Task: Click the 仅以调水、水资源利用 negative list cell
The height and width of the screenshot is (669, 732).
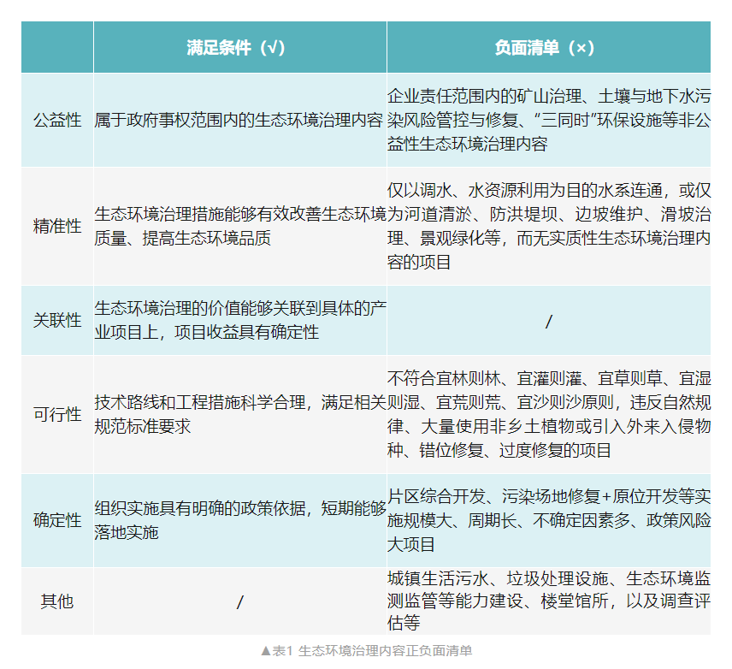Action: (x=548, y=226)
